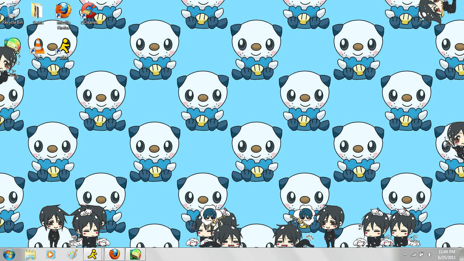Switch to the AIM taskbar window
The height and width of the screenshot is (261, 464).
coord(93,254)
